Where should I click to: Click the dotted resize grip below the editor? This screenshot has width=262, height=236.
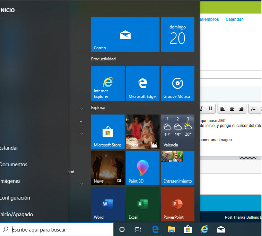248,158
